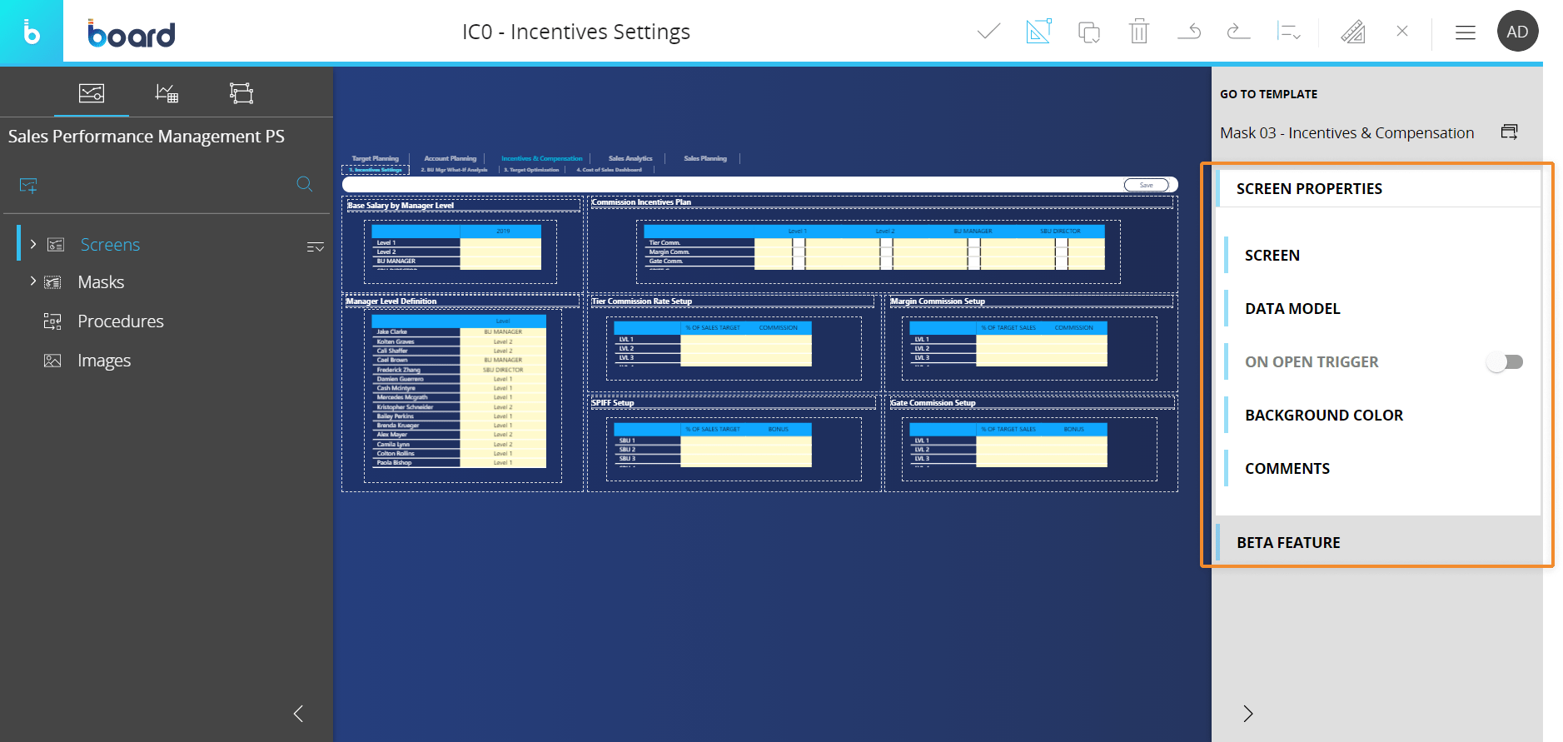Switch to the Screens capsule tab icon
1563x742 pixels.
(x=92, y=92)
